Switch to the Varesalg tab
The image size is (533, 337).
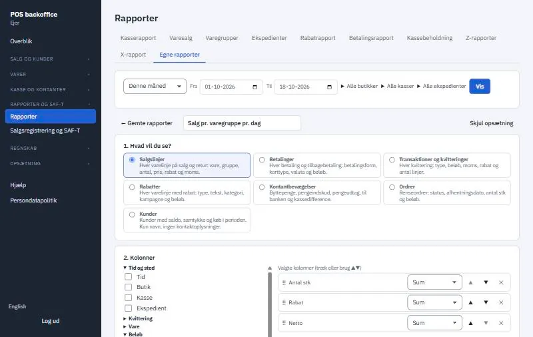(181, 38)
